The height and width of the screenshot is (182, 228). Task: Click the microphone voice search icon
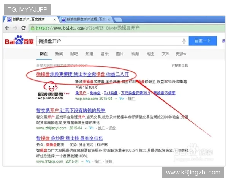[x=184, y=41]
